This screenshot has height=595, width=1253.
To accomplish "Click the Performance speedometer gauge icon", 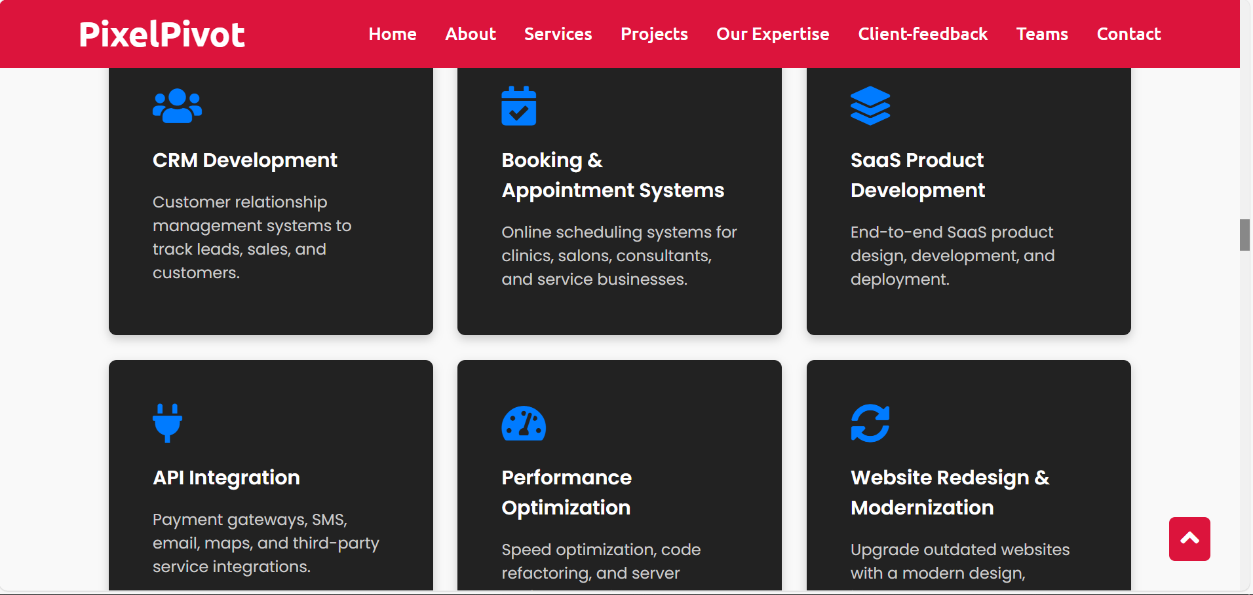I will [523, 424].
